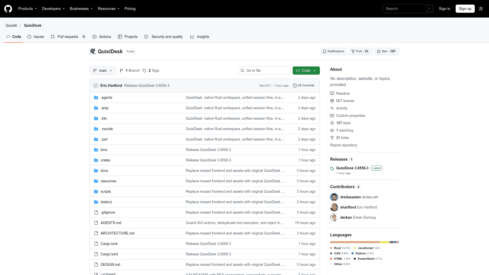Click the Cargo.toml file icon

point(96,254)
